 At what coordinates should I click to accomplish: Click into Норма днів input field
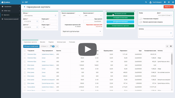point(49,21)
